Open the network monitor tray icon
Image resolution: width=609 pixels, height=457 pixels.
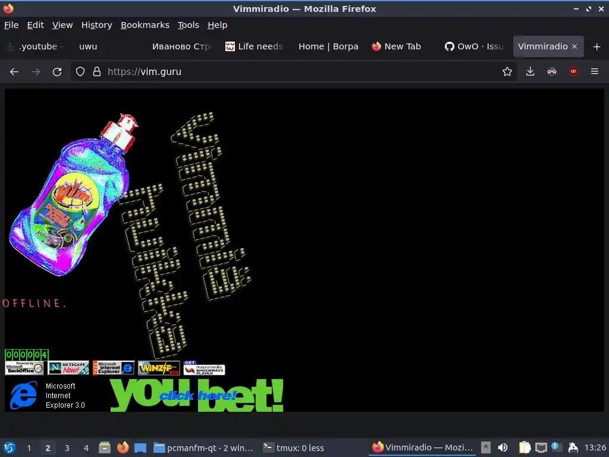(541, 447)
